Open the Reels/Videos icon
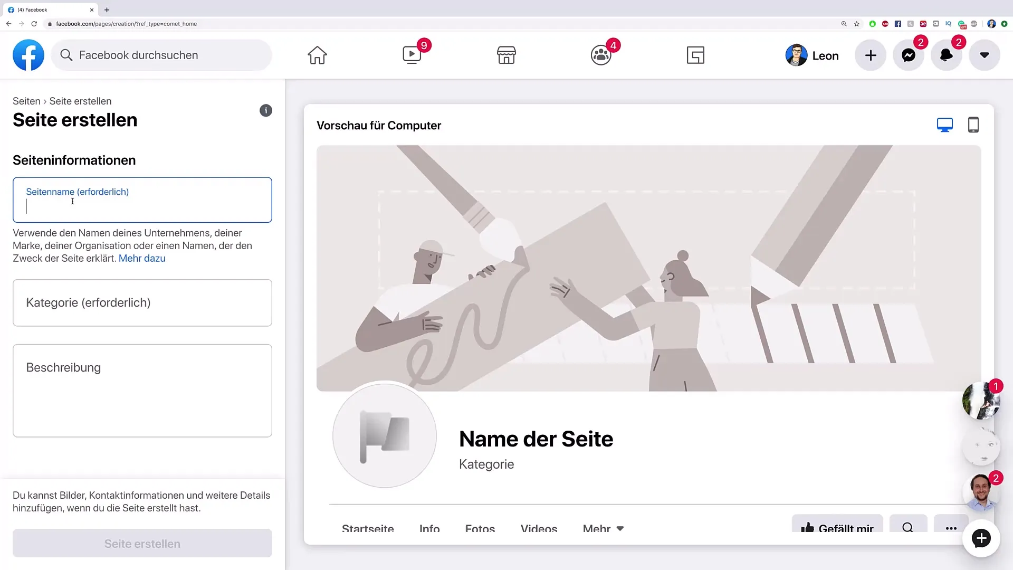 tap(411, 55)
